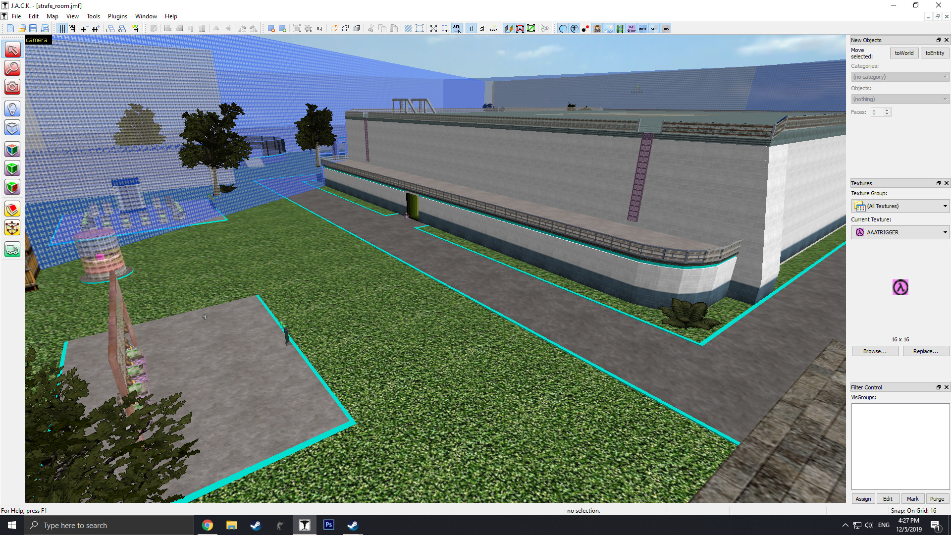The image size is (951, 535).
Task: Toggle the UV LOCK button
Action: pyautogui.click(x=494, y=28)
